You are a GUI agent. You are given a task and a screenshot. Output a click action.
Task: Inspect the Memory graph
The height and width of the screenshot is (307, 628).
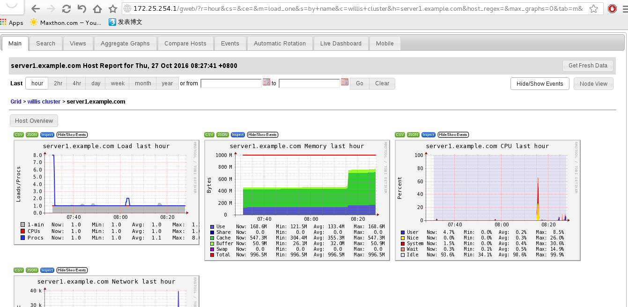(238, 135)
